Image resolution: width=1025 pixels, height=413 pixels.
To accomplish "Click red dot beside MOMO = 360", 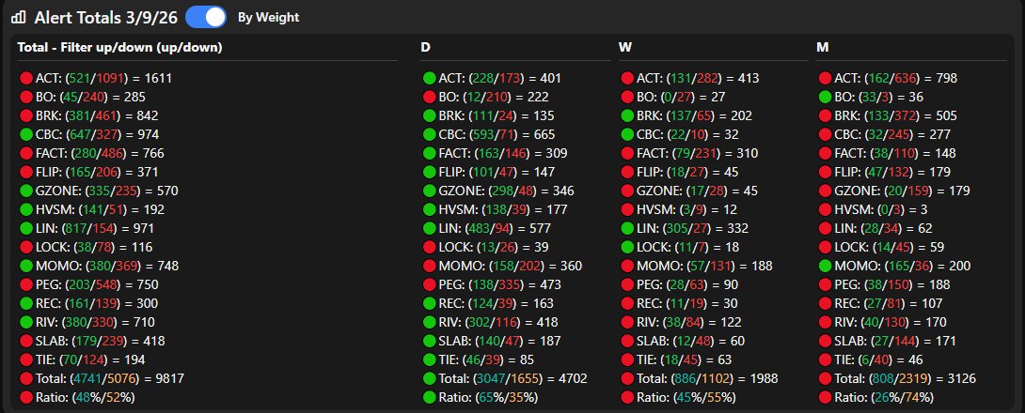I will (430, 267).
